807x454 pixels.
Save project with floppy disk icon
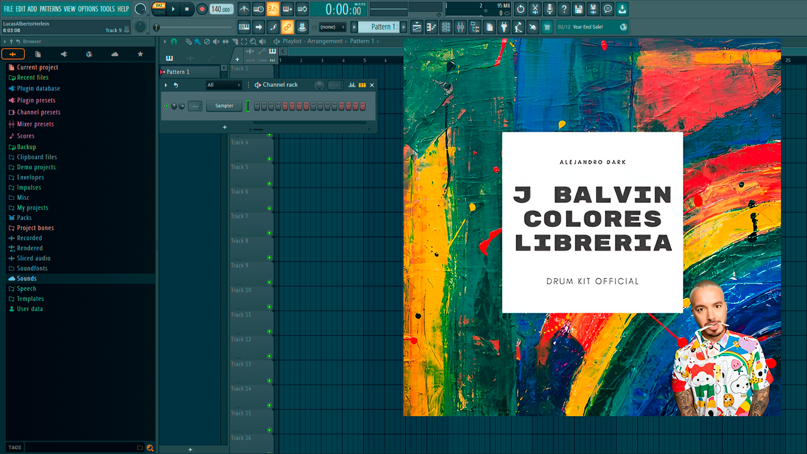[578, 9]
